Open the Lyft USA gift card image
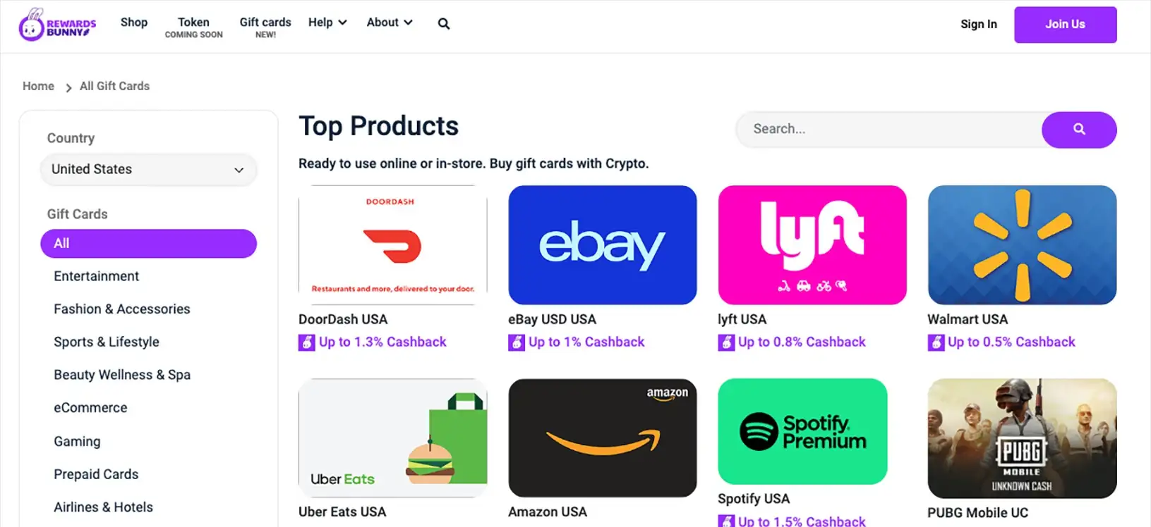 (812, 245)
